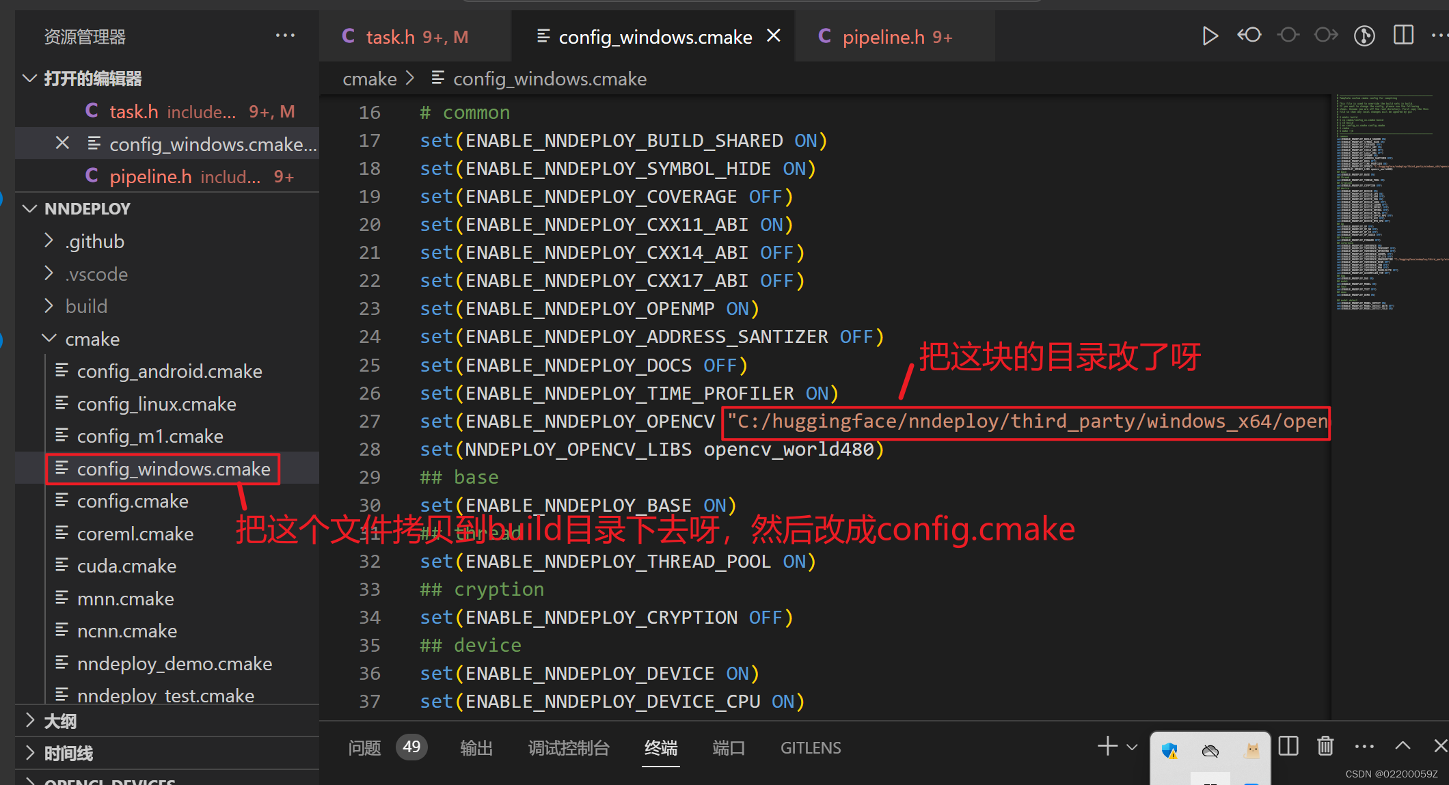Open the 调试控制台 panel tab
This screenshot has width=1449, height=785.
click(x=569, y=748)
